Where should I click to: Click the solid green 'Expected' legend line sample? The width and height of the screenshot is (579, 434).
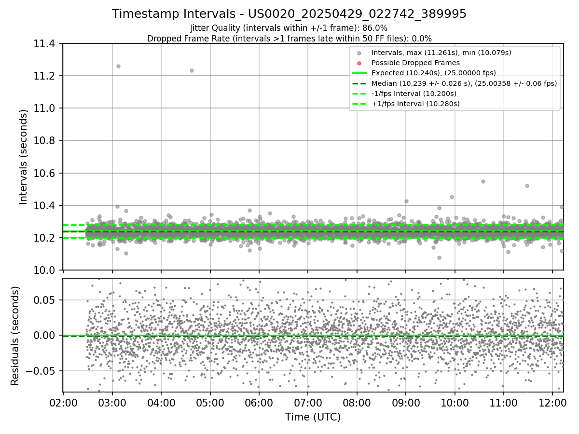click(x=359, y=73)
